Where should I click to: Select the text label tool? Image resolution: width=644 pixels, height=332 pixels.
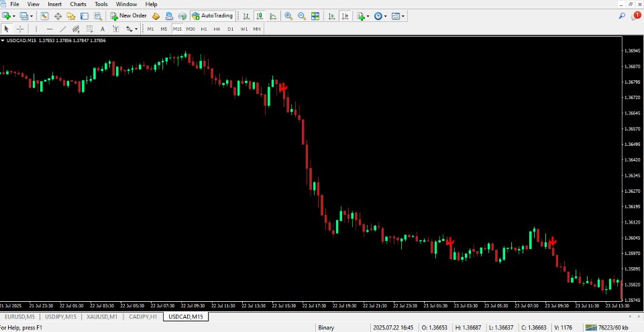pos(116,29)
